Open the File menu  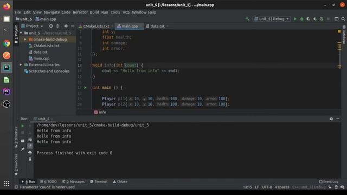18,12
